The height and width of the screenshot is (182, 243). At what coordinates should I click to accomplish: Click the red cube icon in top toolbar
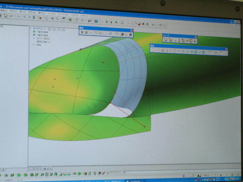pos(143,24)
